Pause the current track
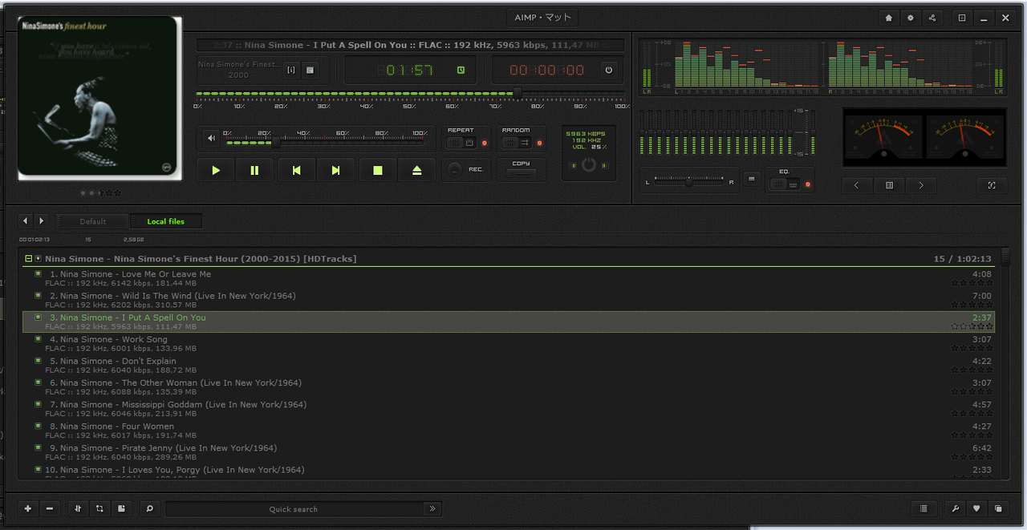1027x530 pixels. [254, 170]
